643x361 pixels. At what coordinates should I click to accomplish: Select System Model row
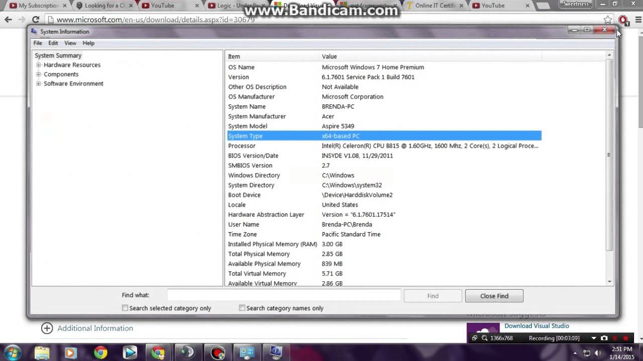coord(384,126)
